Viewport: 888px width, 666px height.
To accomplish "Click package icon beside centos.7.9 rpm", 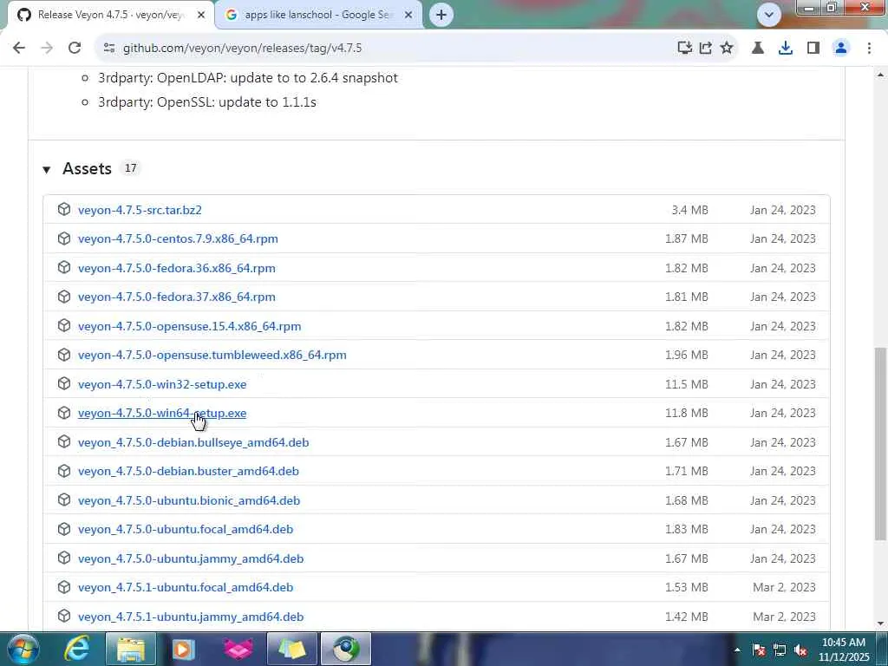I will pyautogui.click(x=64, y=238).
